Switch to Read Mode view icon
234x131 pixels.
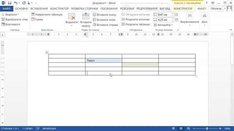[x=173, y=128]
